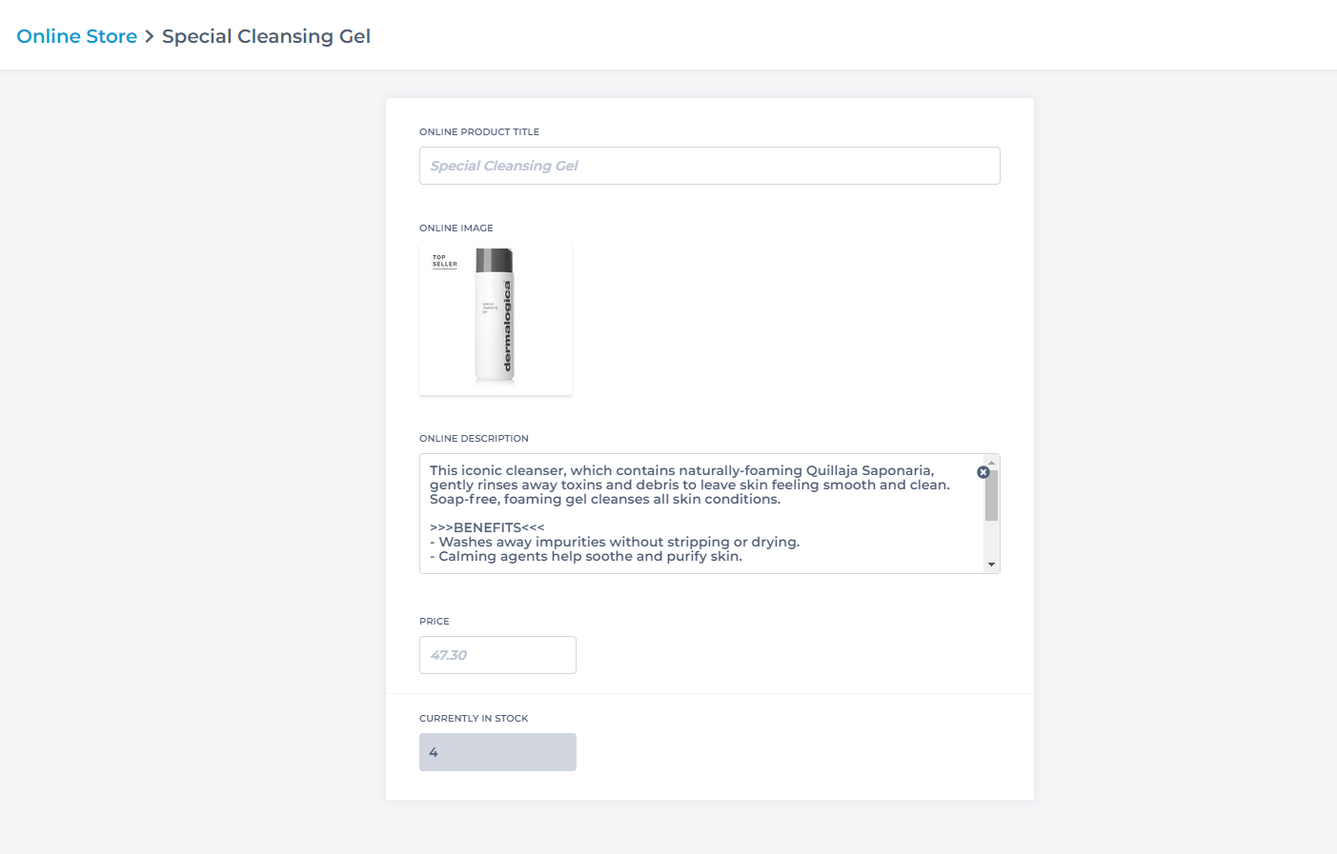Select the Currently In Stock field

tap(497, 752)
